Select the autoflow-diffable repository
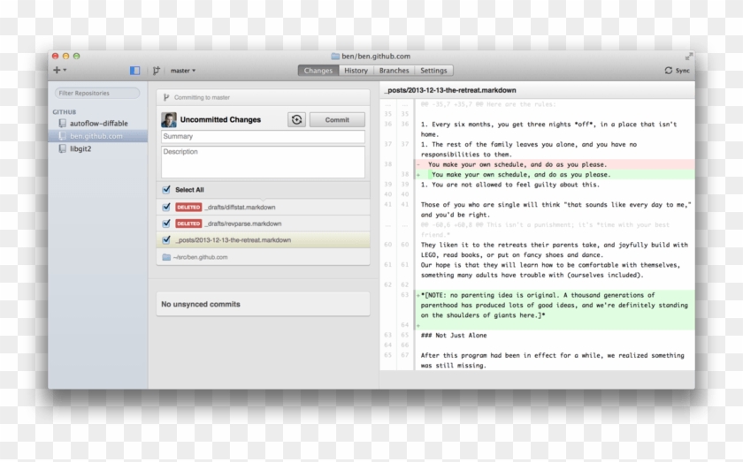Image resolution: width=743 pixels, height=462 pixels. [97, 123]
